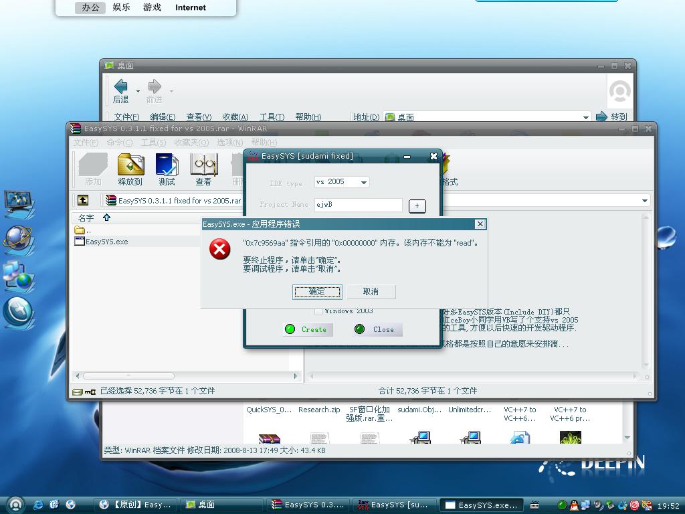
Task: Select the parent folder '..' row in WinRAR
Action: click(82, 230)
